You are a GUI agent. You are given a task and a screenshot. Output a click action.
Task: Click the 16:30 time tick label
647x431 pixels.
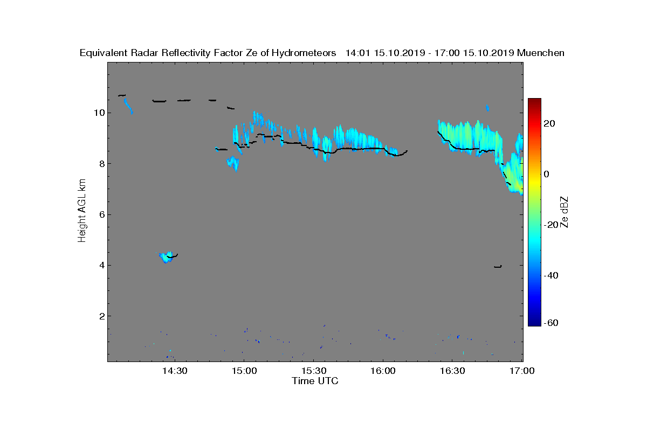tap(452, 371)
